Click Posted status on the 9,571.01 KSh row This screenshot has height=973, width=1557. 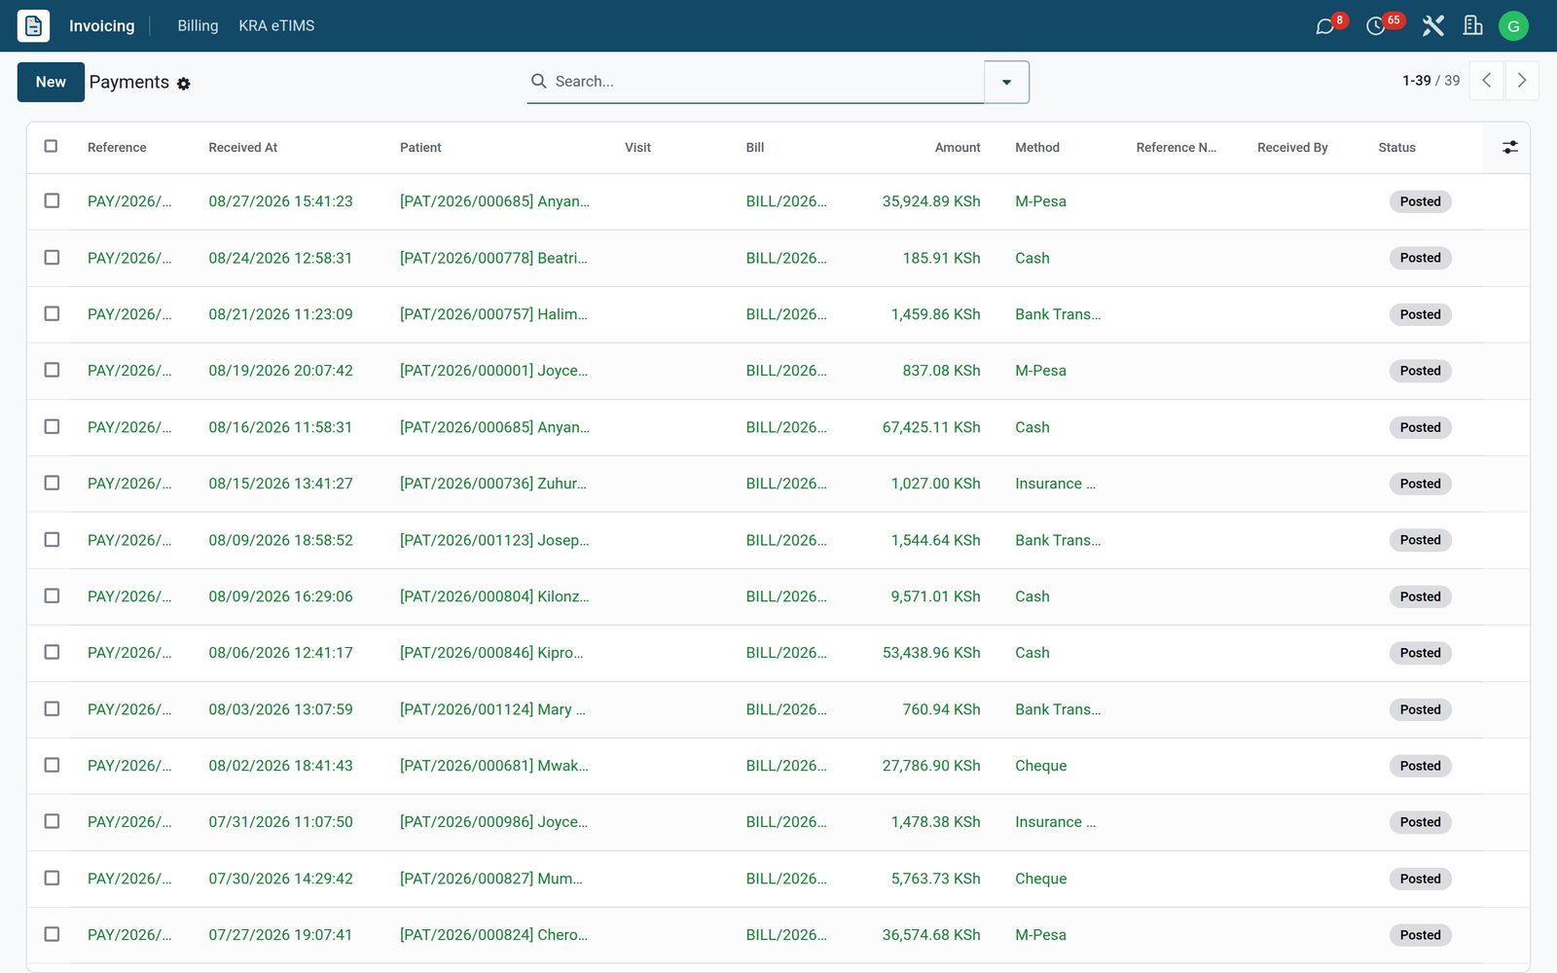tap(1420, 596)
